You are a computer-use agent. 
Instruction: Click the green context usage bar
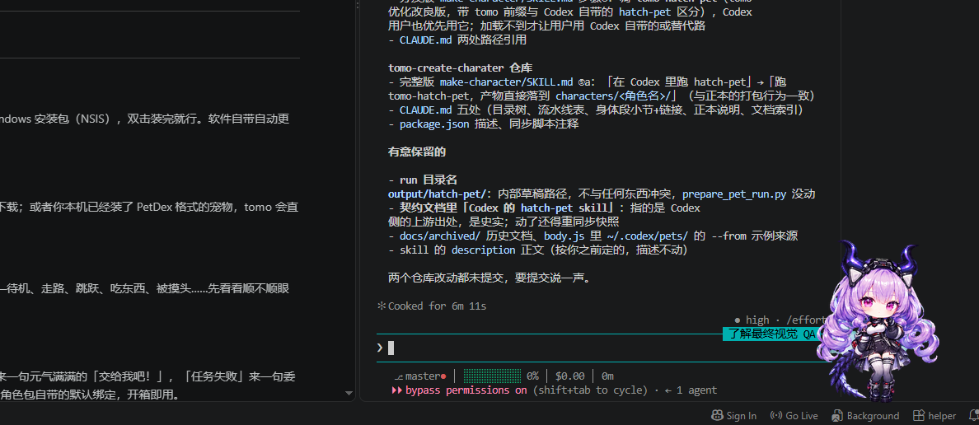click(491, 376)
